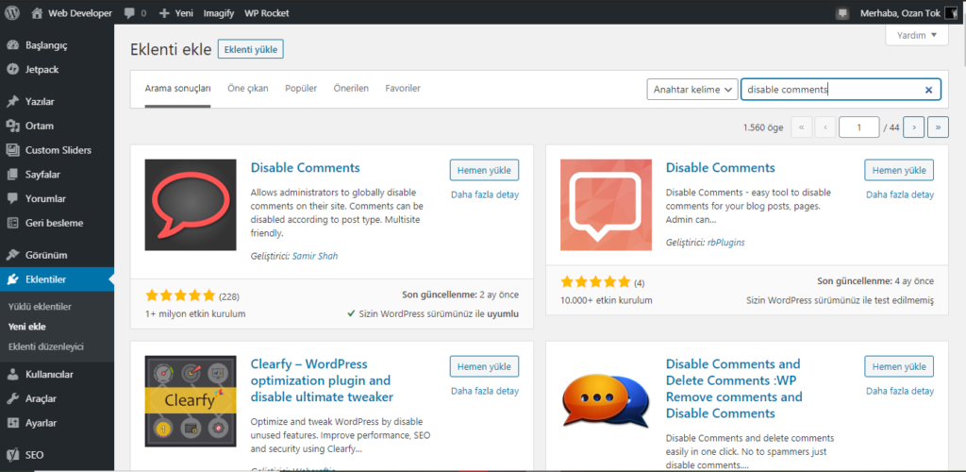Click the plus icon next to Yeni
The image size is (966, 472).
(x=164, y=13)
